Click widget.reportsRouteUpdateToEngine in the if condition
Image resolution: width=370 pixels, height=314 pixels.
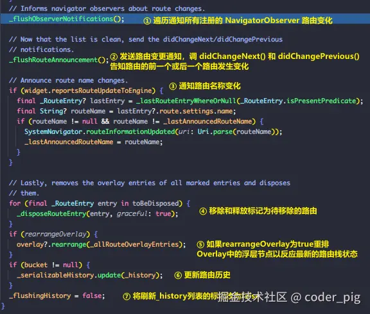[88, 90]
